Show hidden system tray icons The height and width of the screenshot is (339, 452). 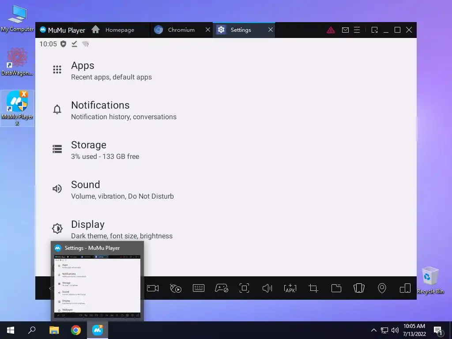373,330
